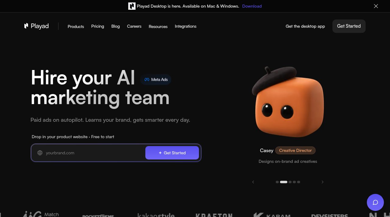Click the Creative Director badge
The width and height of the screenshot is (390, 217).
coord(295,150)
